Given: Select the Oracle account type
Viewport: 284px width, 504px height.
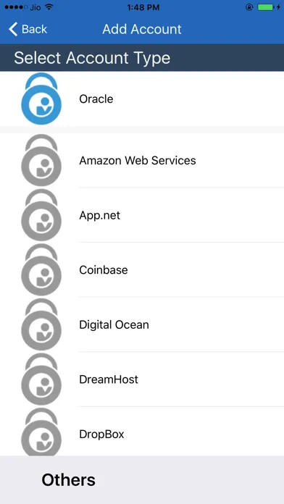Looking at the screenshot, I should 142,98.
